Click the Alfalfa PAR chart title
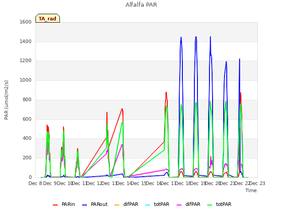This screenshot has height=213, width=284. click(141, 5)
